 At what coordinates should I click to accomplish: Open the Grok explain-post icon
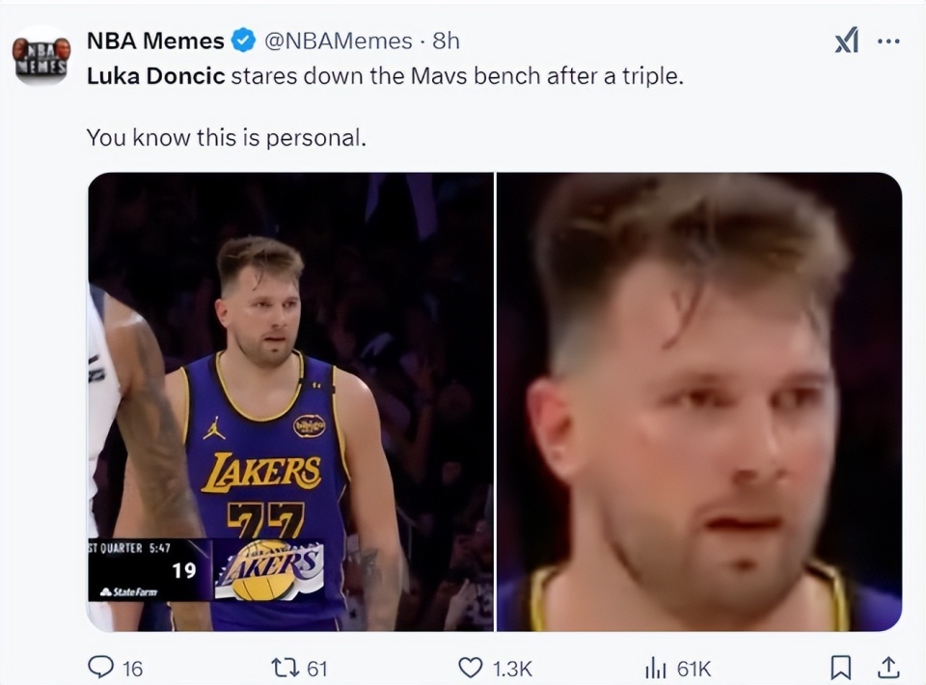(x=846, y=41)
